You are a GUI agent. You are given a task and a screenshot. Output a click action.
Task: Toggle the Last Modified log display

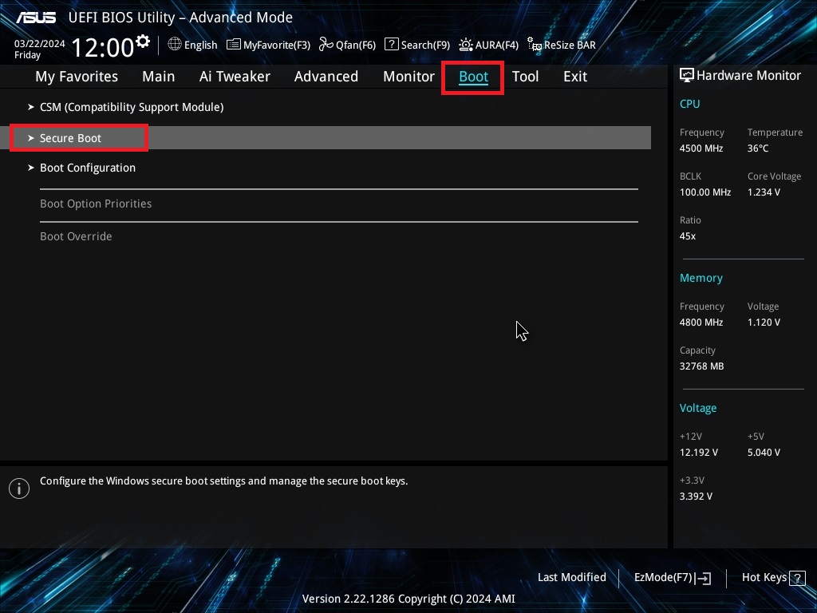571,577
